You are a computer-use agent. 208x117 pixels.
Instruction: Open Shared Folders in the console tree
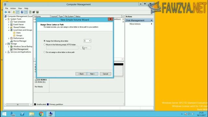coord(19,27)
